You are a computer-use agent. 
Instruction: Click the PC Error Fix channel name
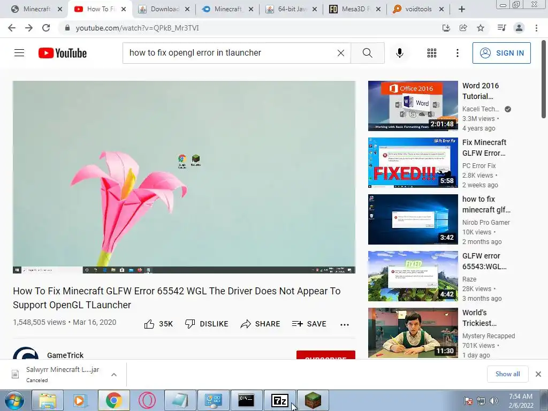coord(479,166)
